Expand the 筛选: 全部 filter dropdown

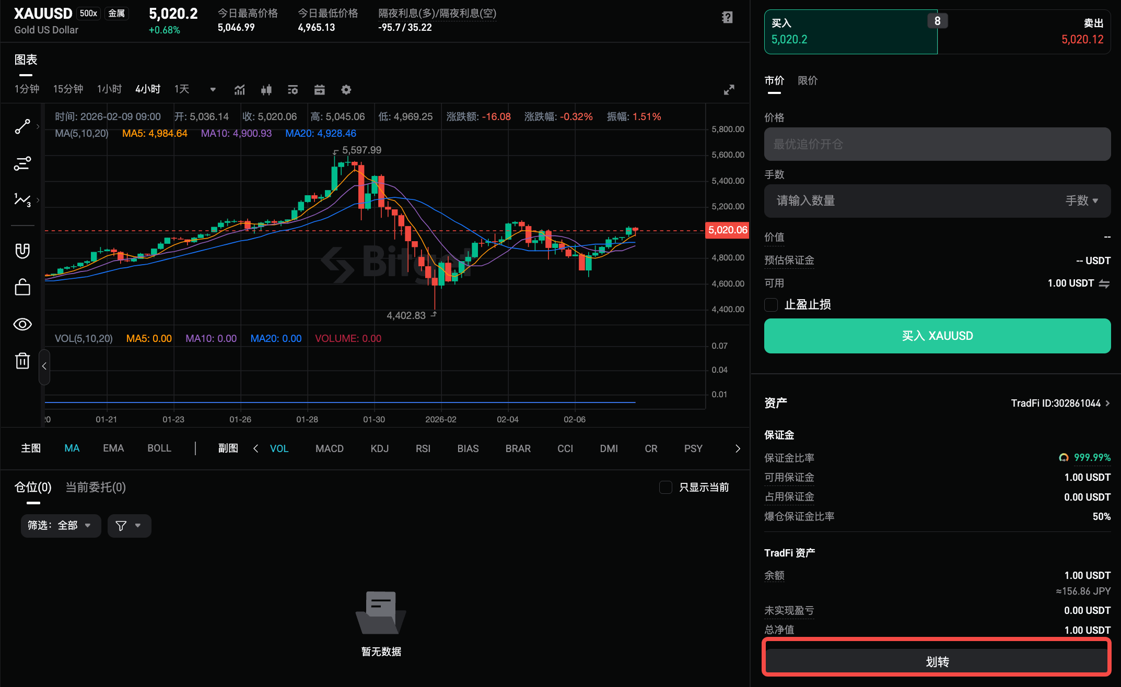click(61, 526)
